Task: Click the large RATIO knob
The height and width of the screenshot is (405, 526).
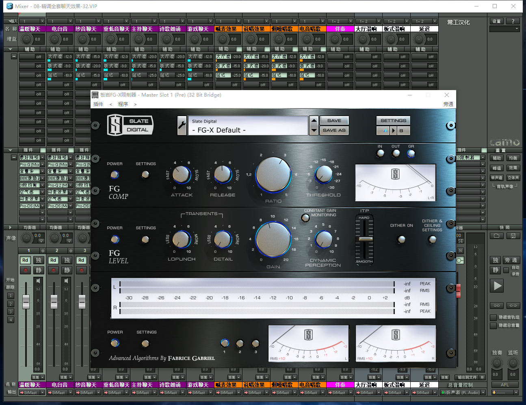Action: 273,175
